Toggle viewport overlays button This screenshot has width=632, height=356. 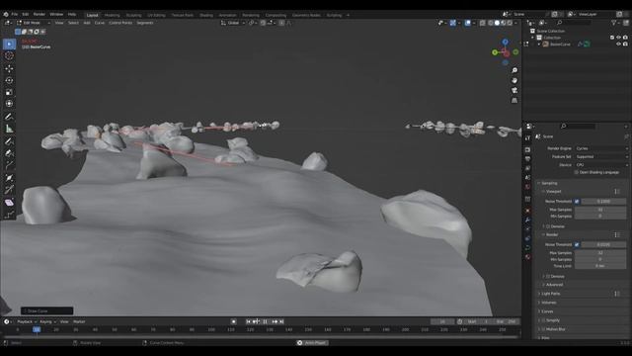click(467, 23)
